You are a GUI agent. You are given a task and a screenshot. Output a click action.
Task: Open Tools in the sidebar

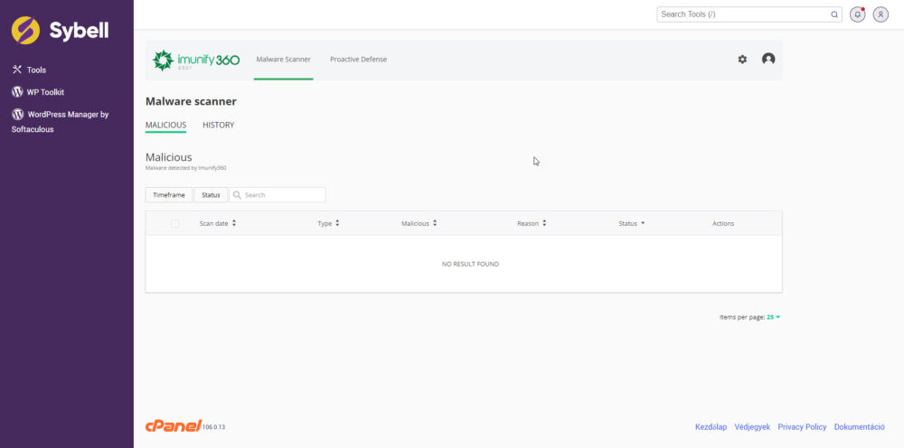tap(36, 70)
